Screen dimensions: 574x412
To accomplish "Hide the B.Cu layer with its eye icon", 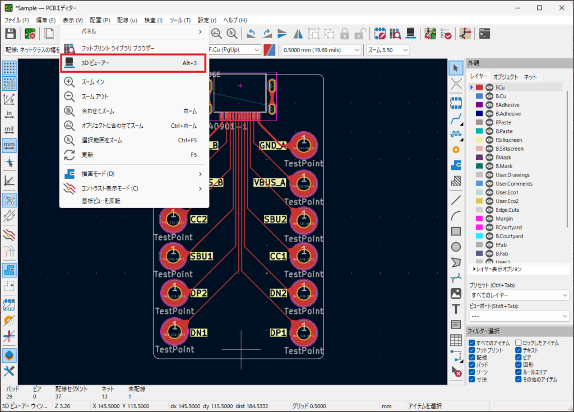I will pyautogui.click(x=489, y=96).
